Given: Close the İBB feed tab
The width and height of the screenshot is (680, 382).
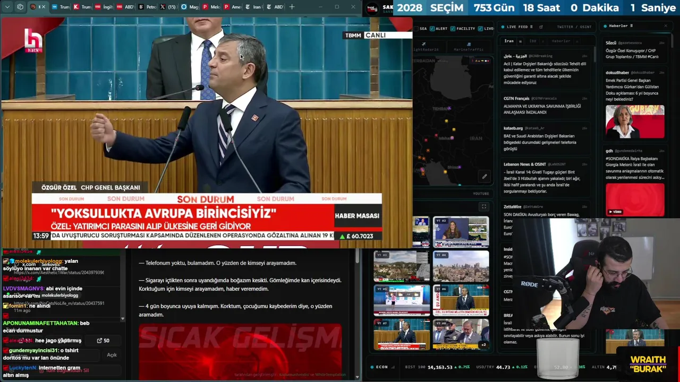Looking at the screenshot, I should (x=542, y=41).
